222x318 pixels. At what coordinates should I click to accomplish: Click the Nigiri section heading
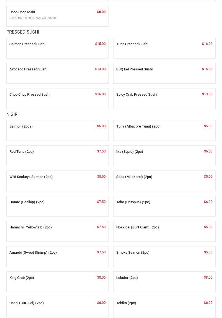(12, 115)
